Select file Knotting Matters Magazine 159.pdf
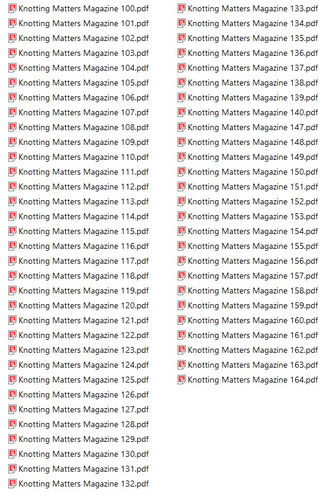Viewport: 329px width, 499px height. pyautogui.click(x=248, y=305)
